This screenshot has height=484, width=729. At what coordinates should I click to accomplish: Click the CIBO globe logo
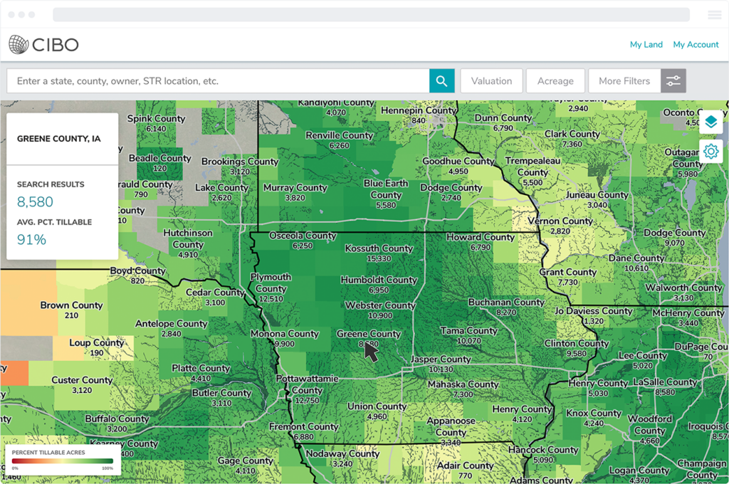[x=19, y=45]
